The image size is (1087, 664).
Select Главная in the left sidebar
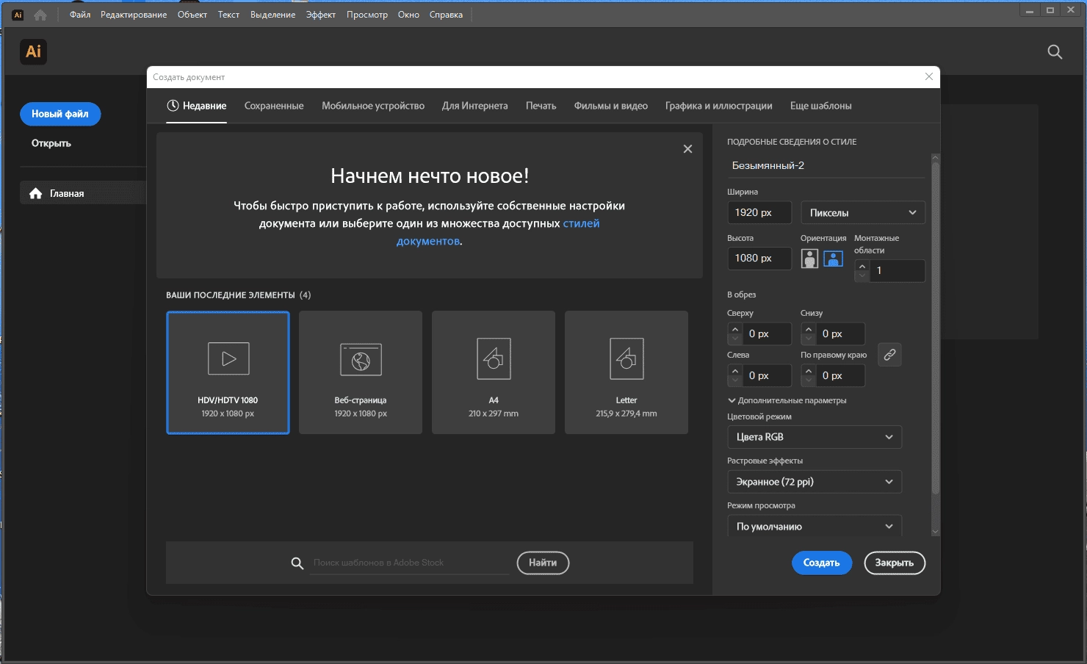tap(83, 193)
